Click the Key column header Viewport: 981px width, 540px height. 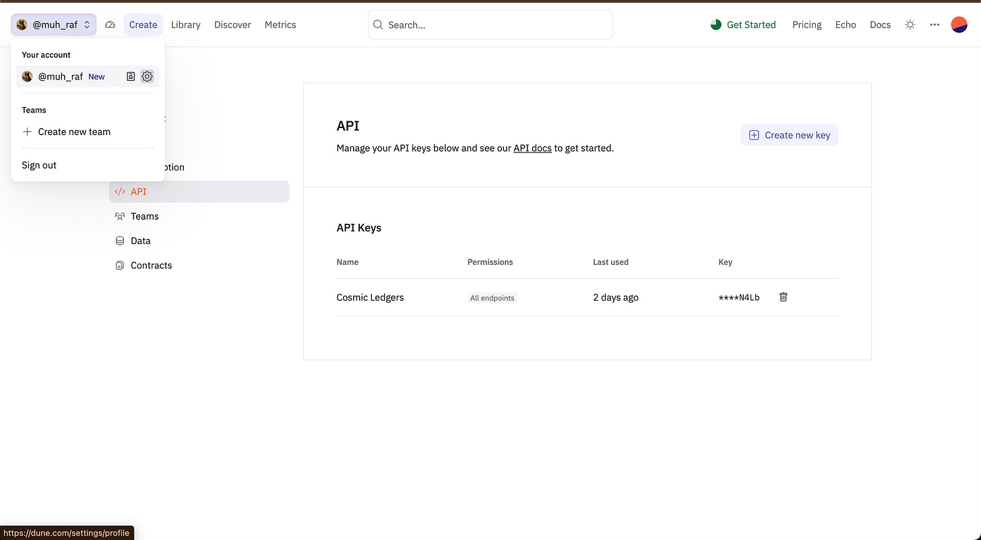click(725, 262)
